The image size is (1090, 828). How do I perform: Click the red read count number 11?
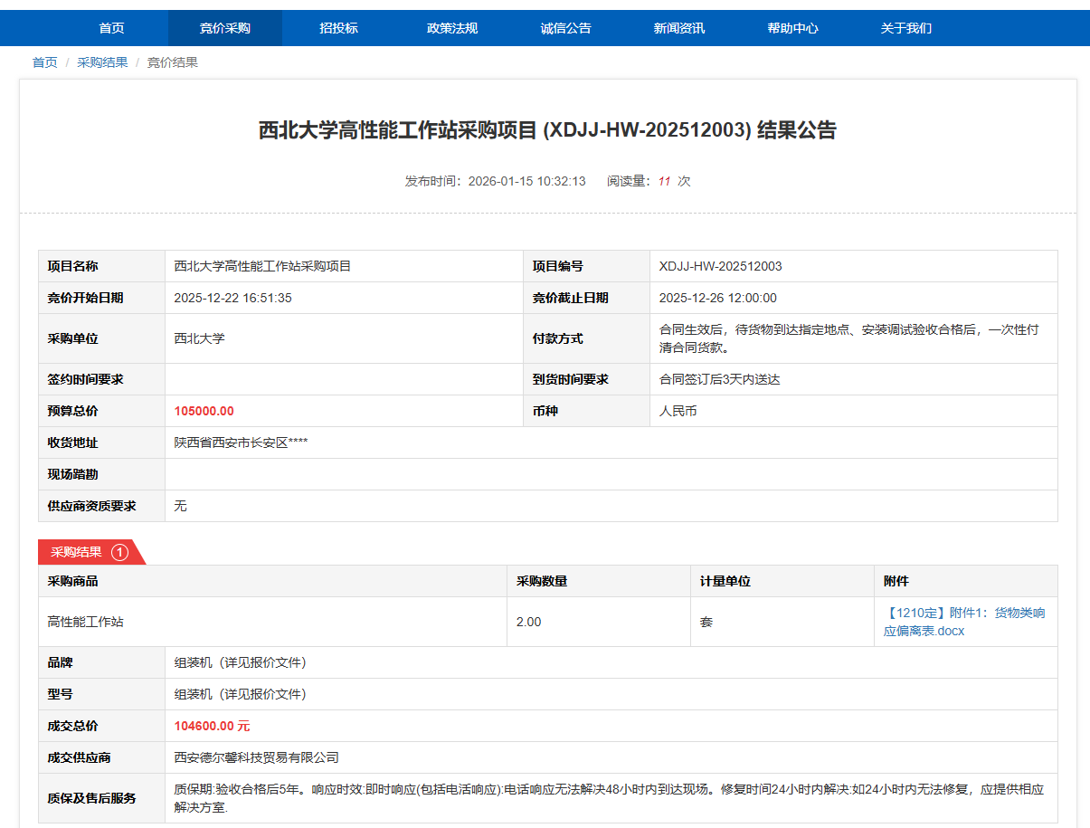click(x=664, y=181)
